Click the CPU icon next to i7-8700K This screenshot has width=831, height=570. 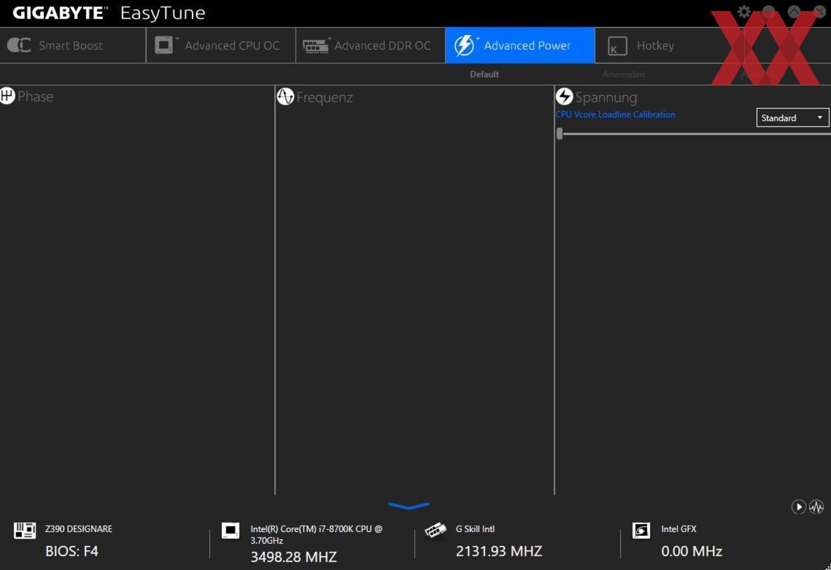tap(230, 530)
